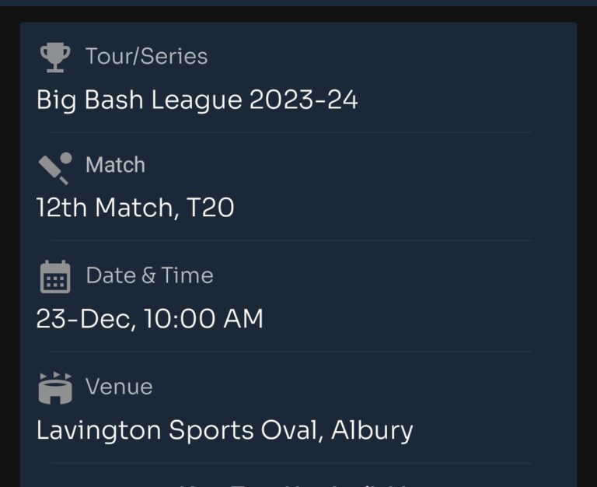Screen dimensions: 597x487
Task: Click the Albury city name
Action: coord(372,431)
